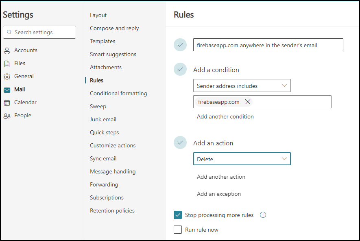Click the People contacts icon

tap(7, 116)
